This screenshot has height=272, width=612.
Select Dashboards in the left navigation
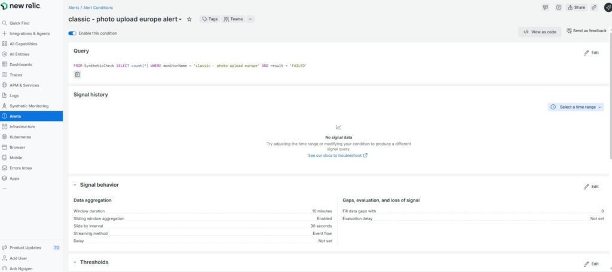pyautogui.click(x=21, y=64)
